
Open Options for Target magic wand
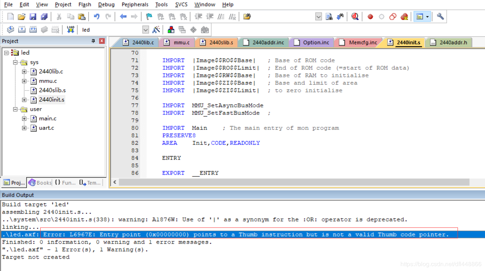[156, 30]
